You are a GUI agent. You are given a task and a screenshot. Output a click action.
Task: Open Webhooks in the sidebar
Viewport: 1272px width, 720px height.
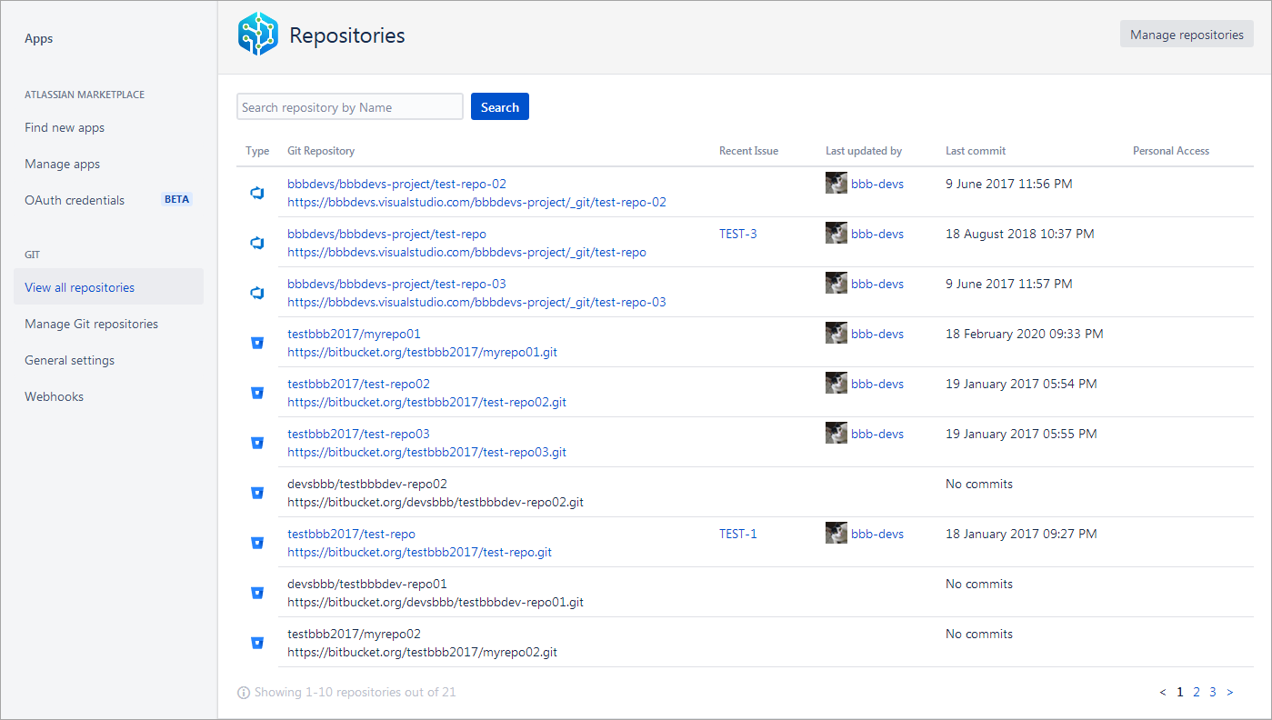click(54, 396)
